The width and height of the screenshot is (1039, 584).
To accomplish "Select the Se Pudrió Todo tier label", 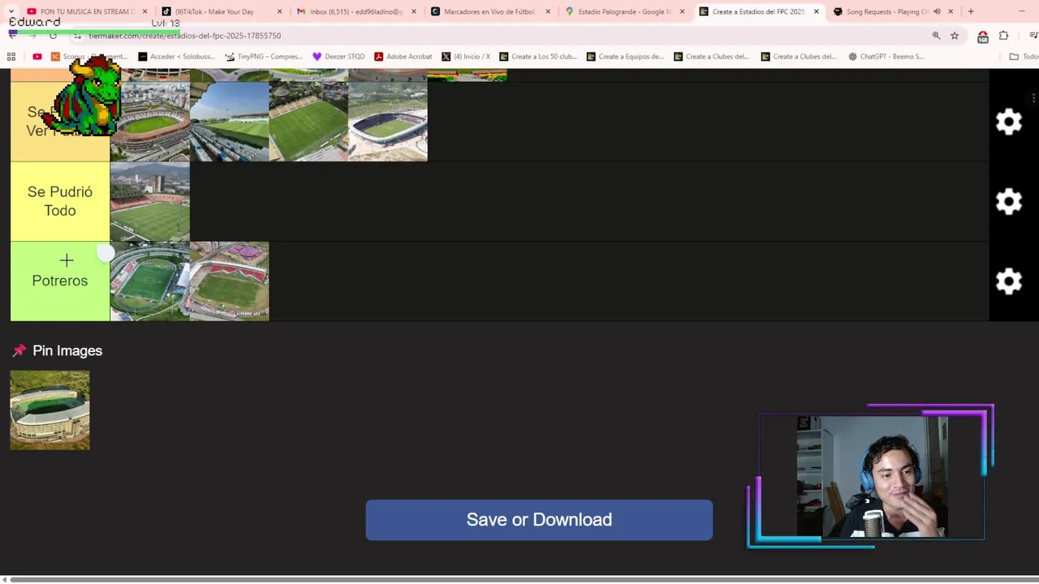I will tap(60, 201).
